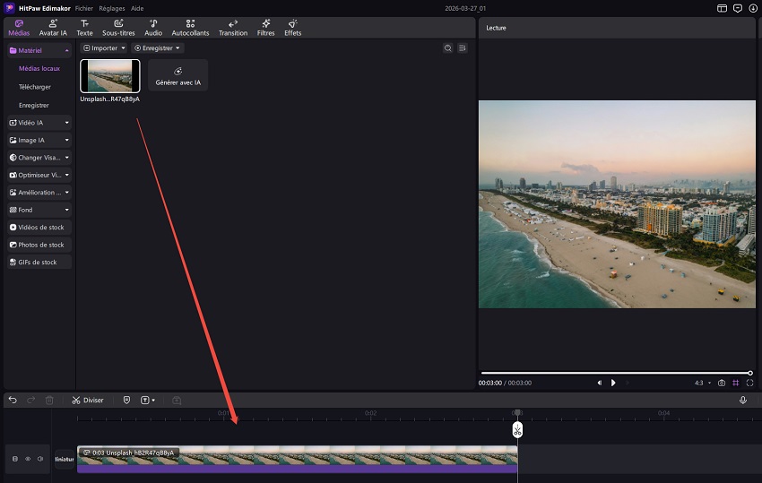This screenshot has height=483, width=762.
Task: Switch to the Transition tab
Action: click(x=233, y=28)
